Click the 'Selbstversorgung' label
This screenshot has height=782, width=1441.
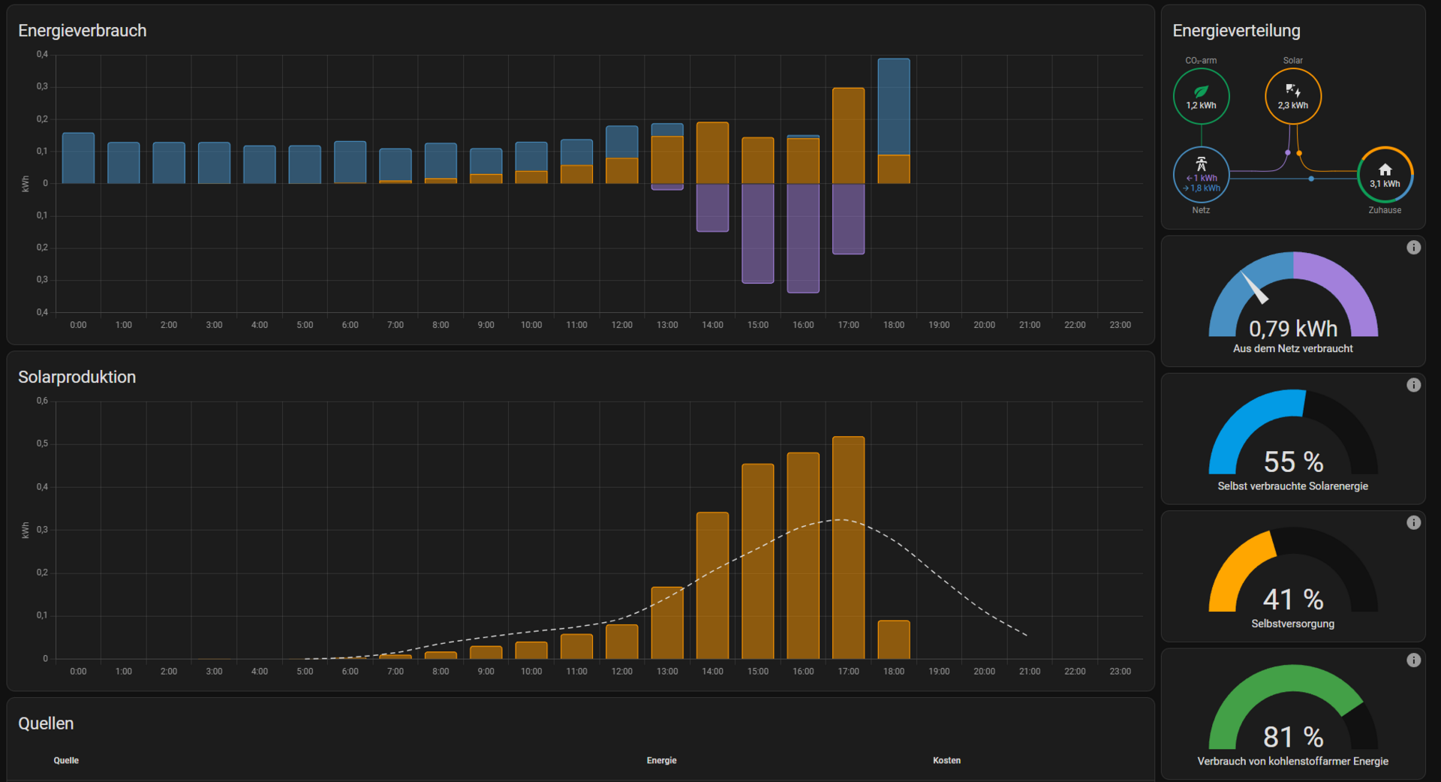tap(1292, 624)
